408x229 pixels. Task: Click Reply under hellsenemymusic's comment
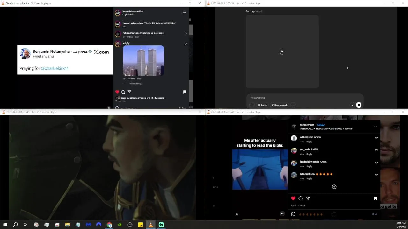coord(137,37)
